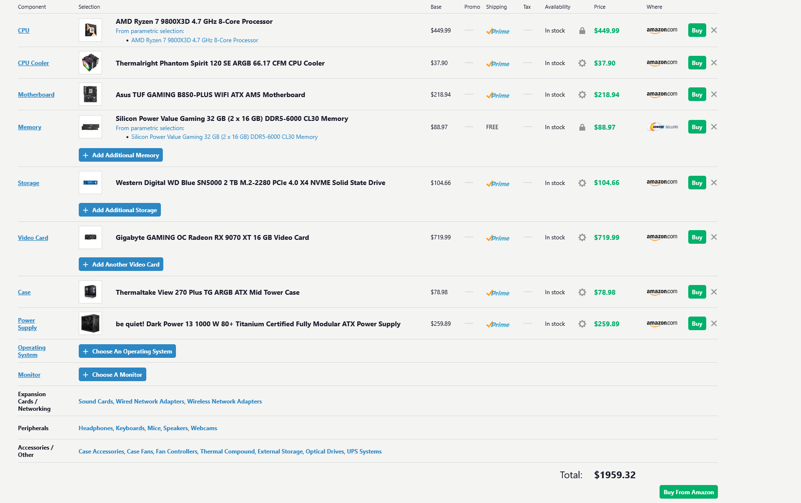Click the $719.99 green price link
Screen dimensions: 801x503
tap(607, 237)
